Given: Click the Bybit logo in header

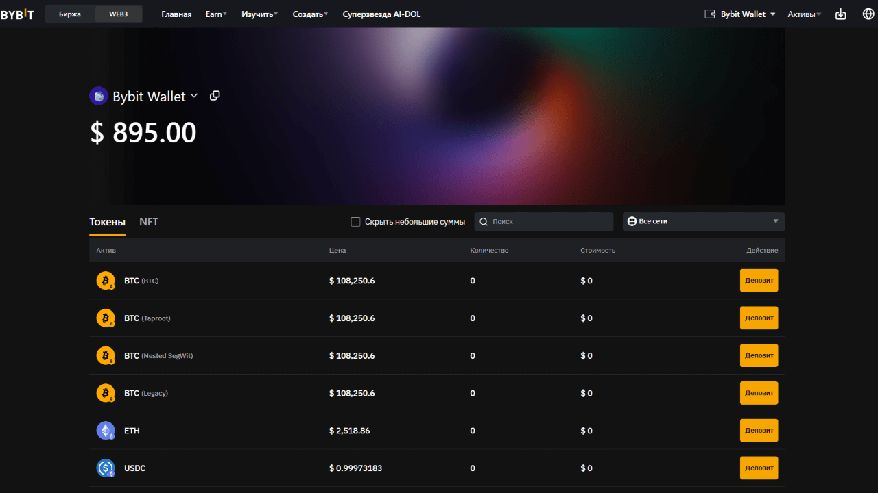Looking at the screenshot, I should pyautogui.click(x=17, y=14).
